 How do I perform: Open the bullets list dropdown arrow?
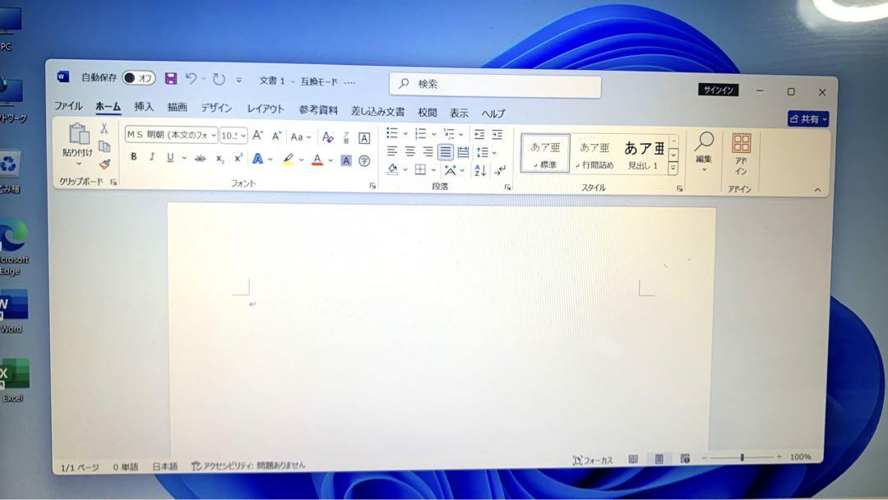point(405,134)
